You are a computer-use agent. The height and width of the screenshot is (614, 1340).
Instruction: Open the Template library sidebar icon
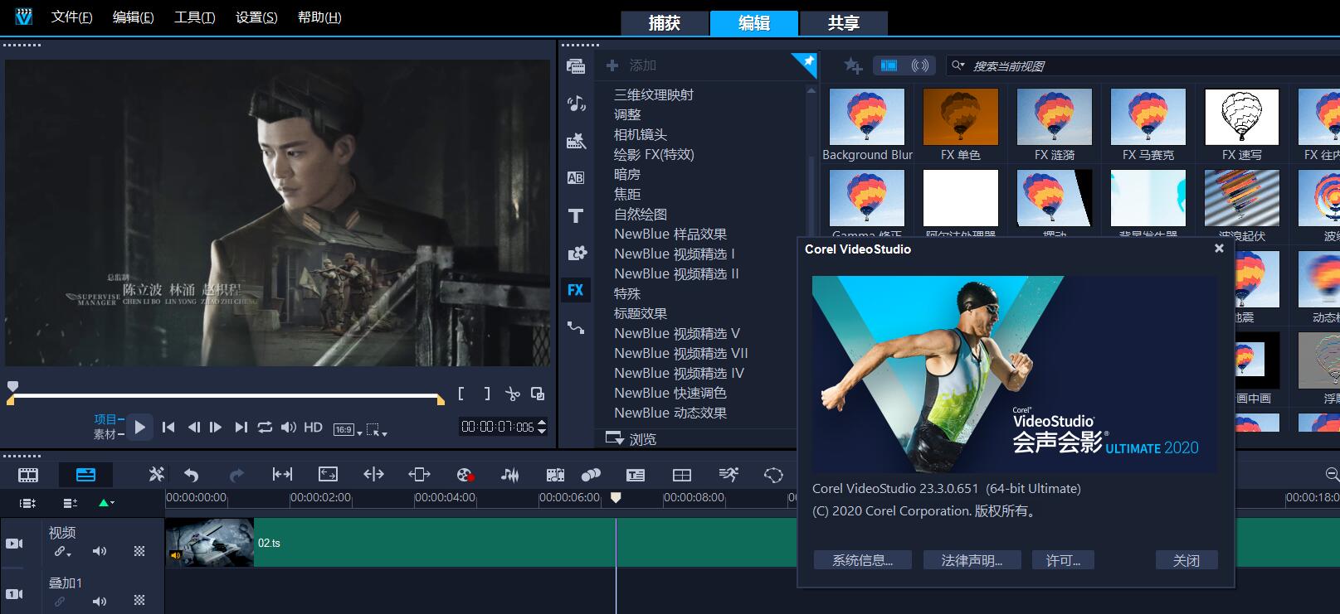[576, 141]
